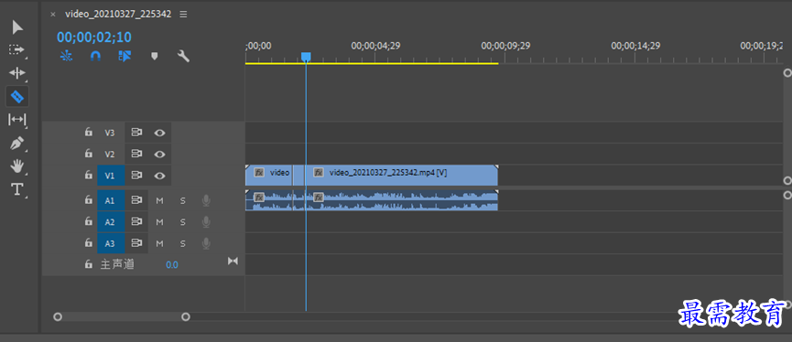Viewport: 792px width, 342px height.
Task: Hide V3 track output eye
Action: [x=159, y=133]
